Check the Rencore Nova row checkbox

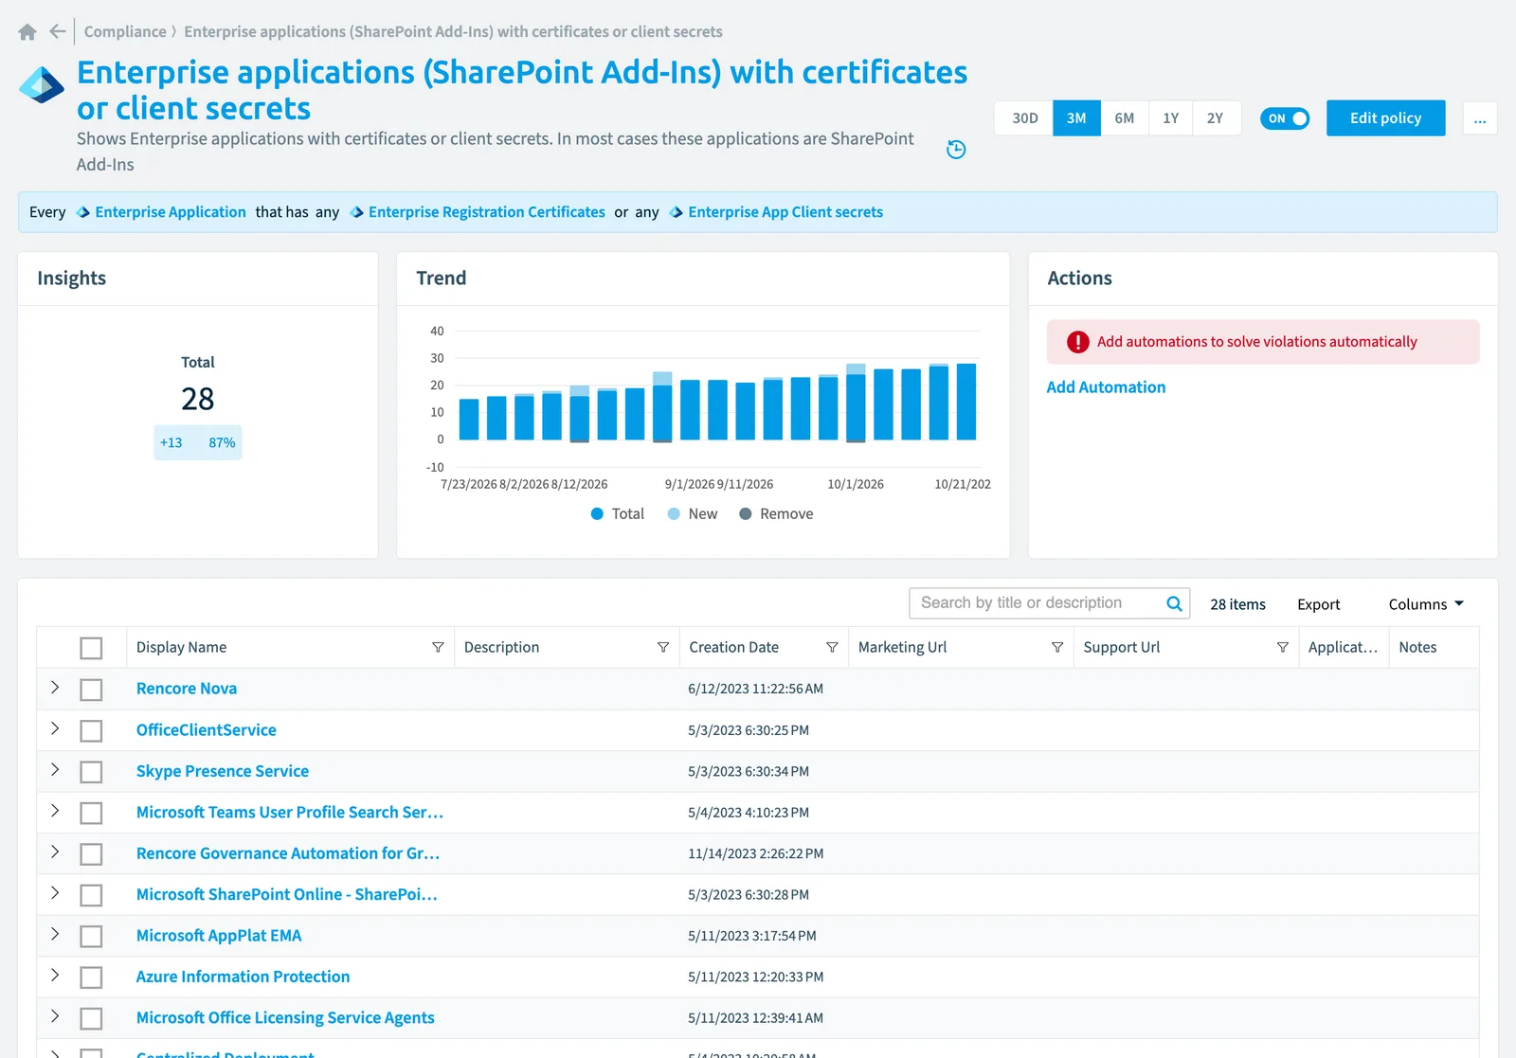91,690
